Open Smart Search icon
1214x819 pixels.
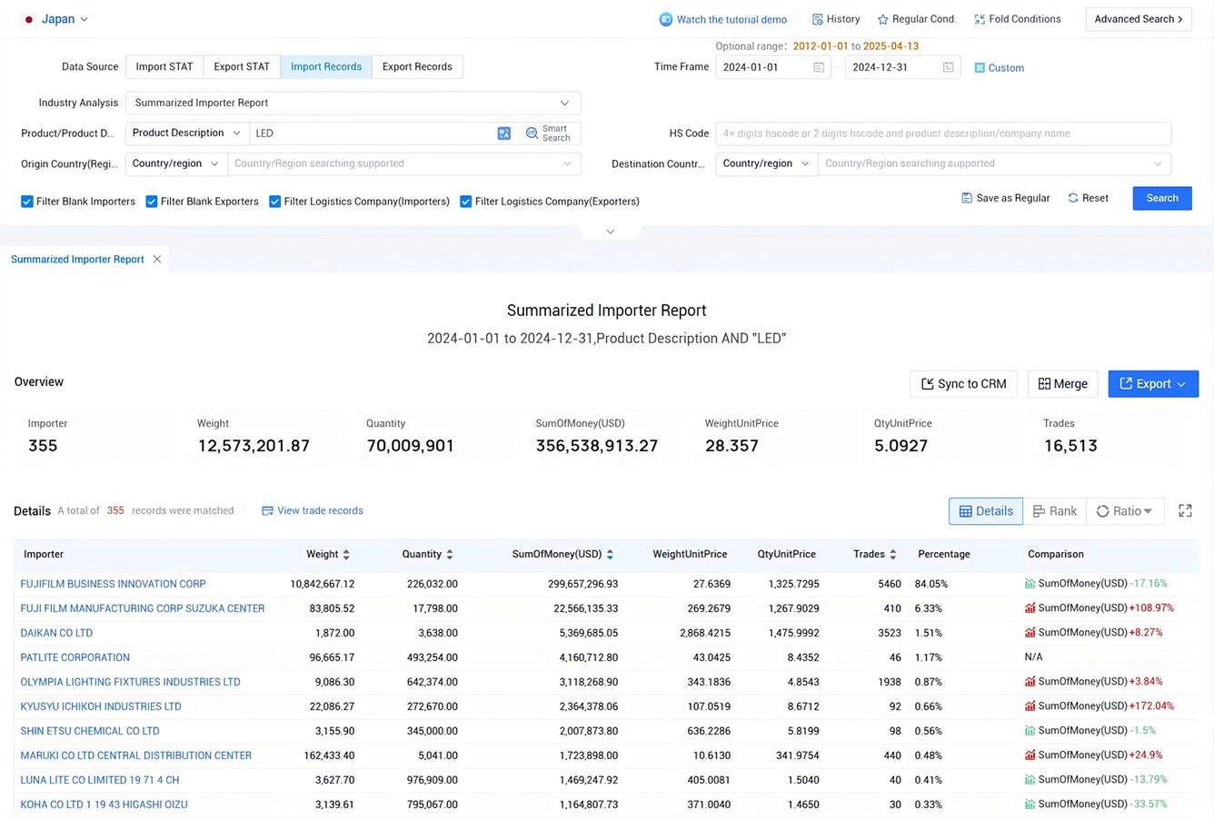[x=532, y=133]
